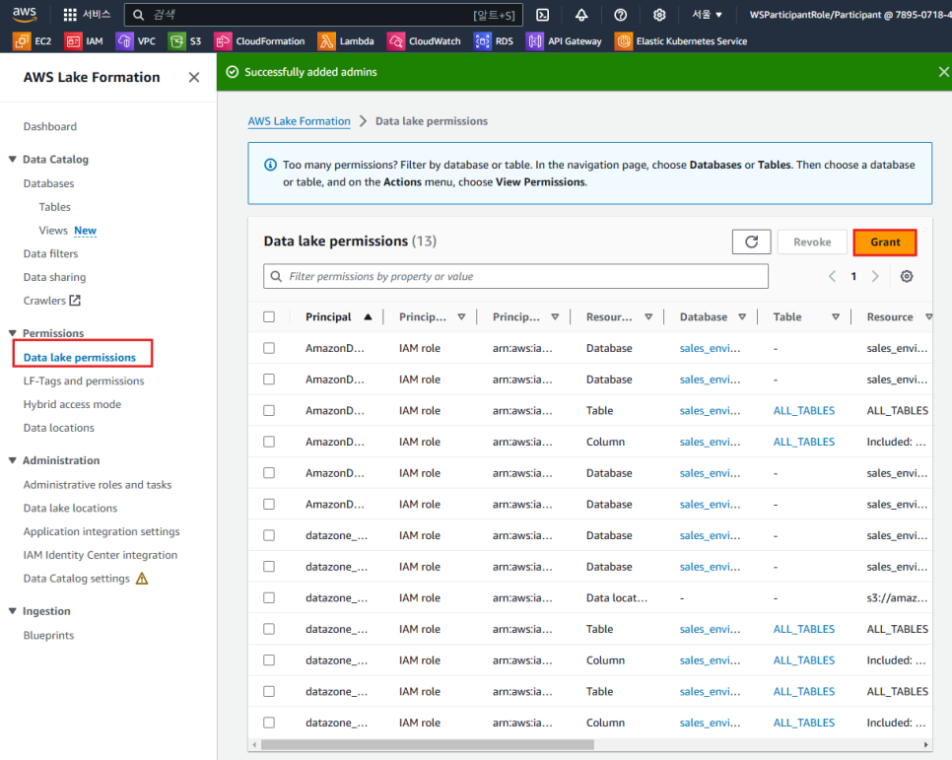Check the first datazone Database row checkbox
The image size is (952, 760).
click(269, 535)
